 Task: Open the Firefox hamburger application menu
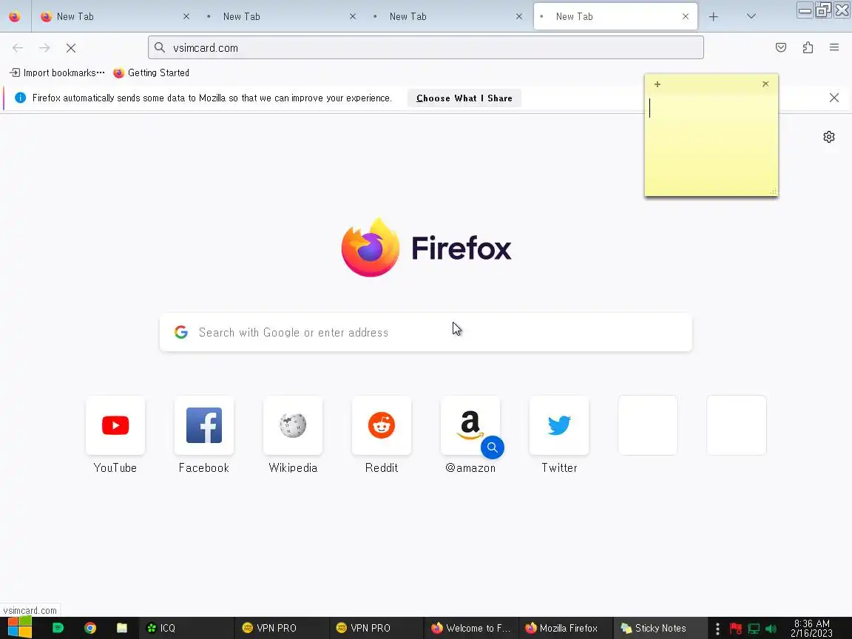click(x=834, y=48)
